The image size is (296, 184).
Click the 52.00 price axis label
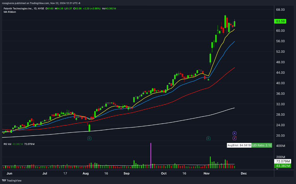pos(280,52)
